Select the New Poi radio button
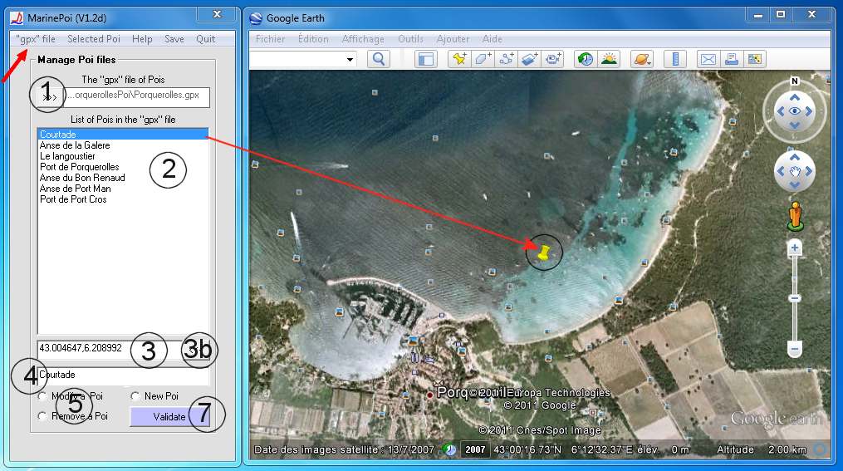 [x=135, y=396]
